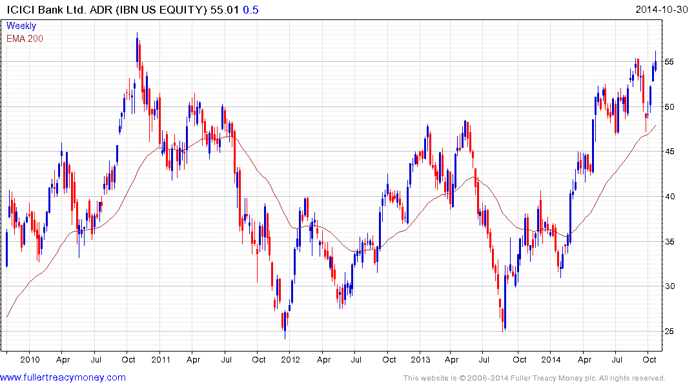Click the 55 price axis label

669,61
